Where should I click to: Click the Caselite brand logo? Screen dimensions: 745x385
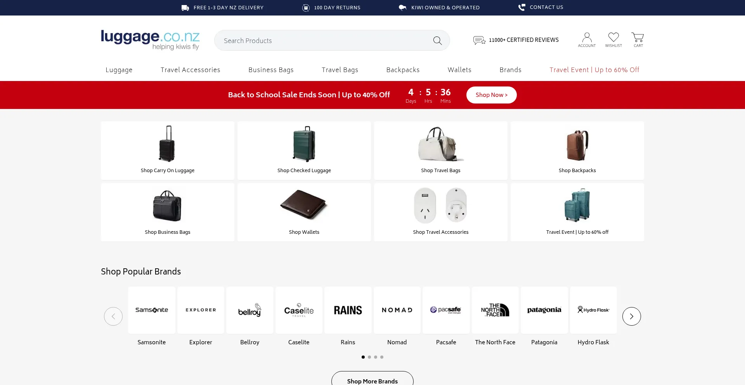pyautogui.click(x=299, y=310)
